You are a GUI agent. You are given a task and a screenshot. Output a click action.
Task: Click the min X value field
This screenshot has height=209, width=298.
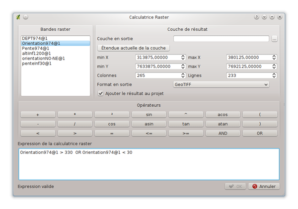157,58
